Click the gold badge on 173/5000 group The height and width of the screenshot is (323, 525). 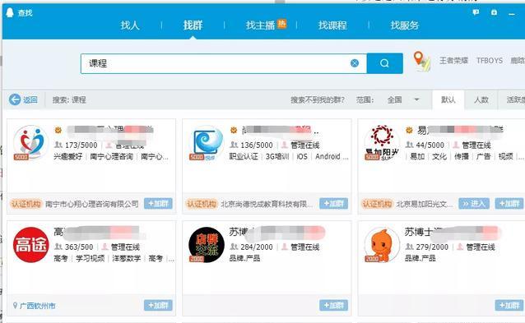tap(58, 130)
